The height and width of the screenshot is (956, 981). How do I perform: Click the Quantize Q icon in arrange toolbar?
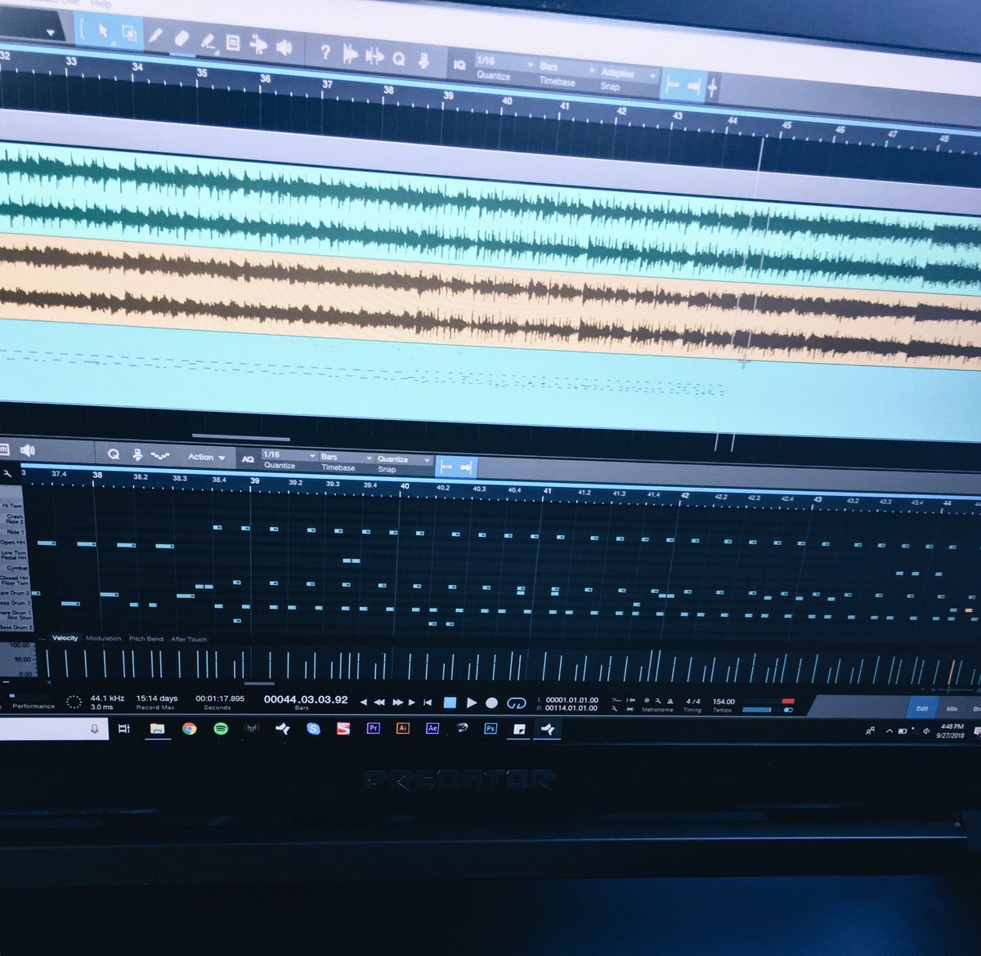click(399, 59)
